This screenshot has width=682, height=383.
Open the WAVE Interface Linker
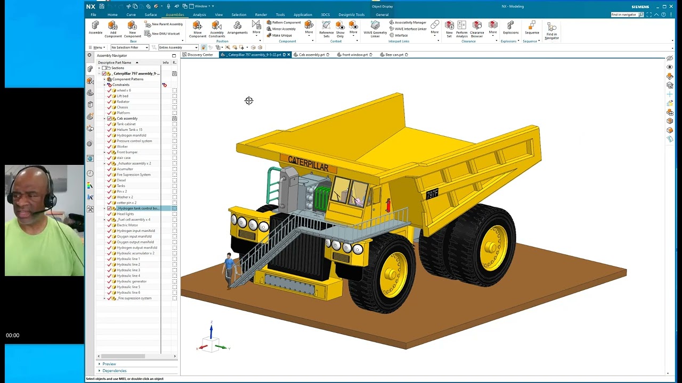coord(408,29)
